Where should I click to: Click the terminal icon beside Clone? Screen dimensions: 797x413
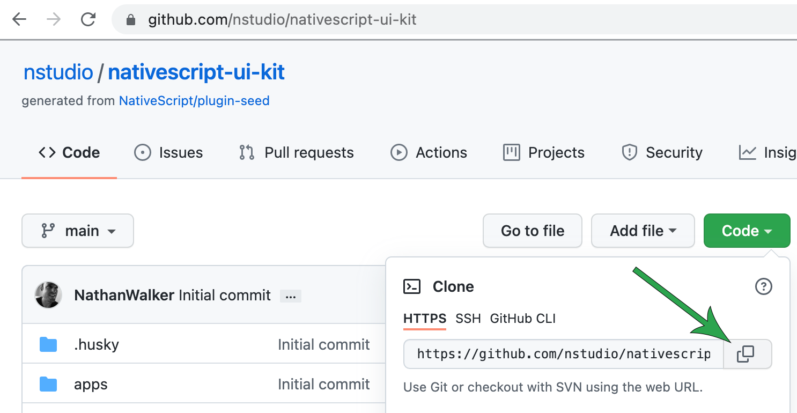(x=412, y=287)
